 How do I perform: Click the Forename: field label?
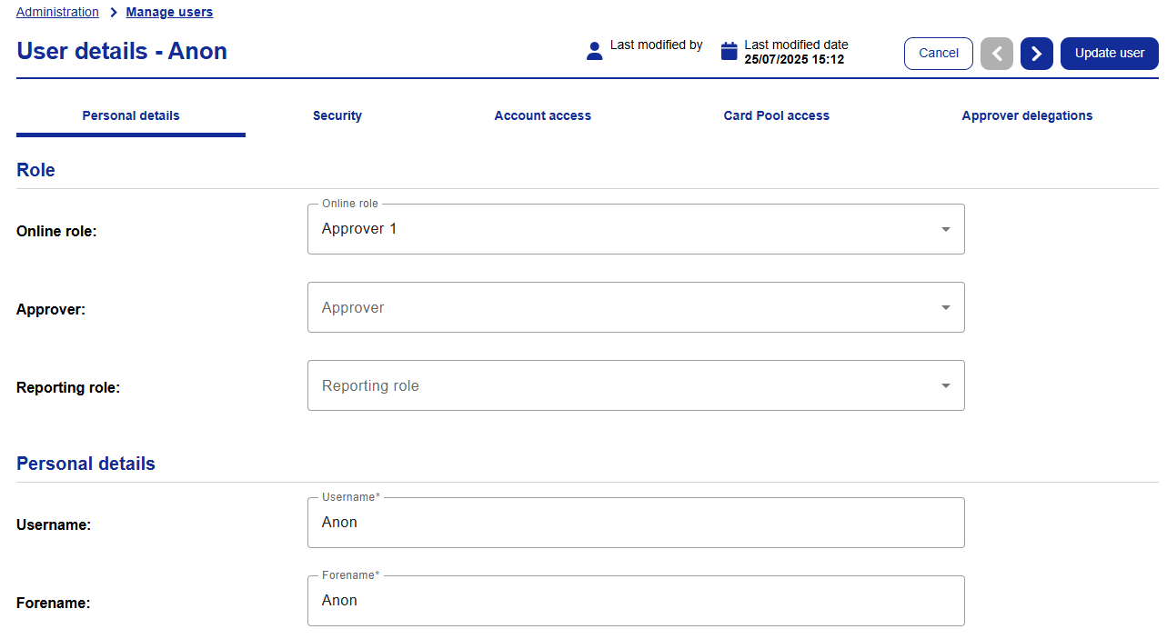click(x=53, y=603)
